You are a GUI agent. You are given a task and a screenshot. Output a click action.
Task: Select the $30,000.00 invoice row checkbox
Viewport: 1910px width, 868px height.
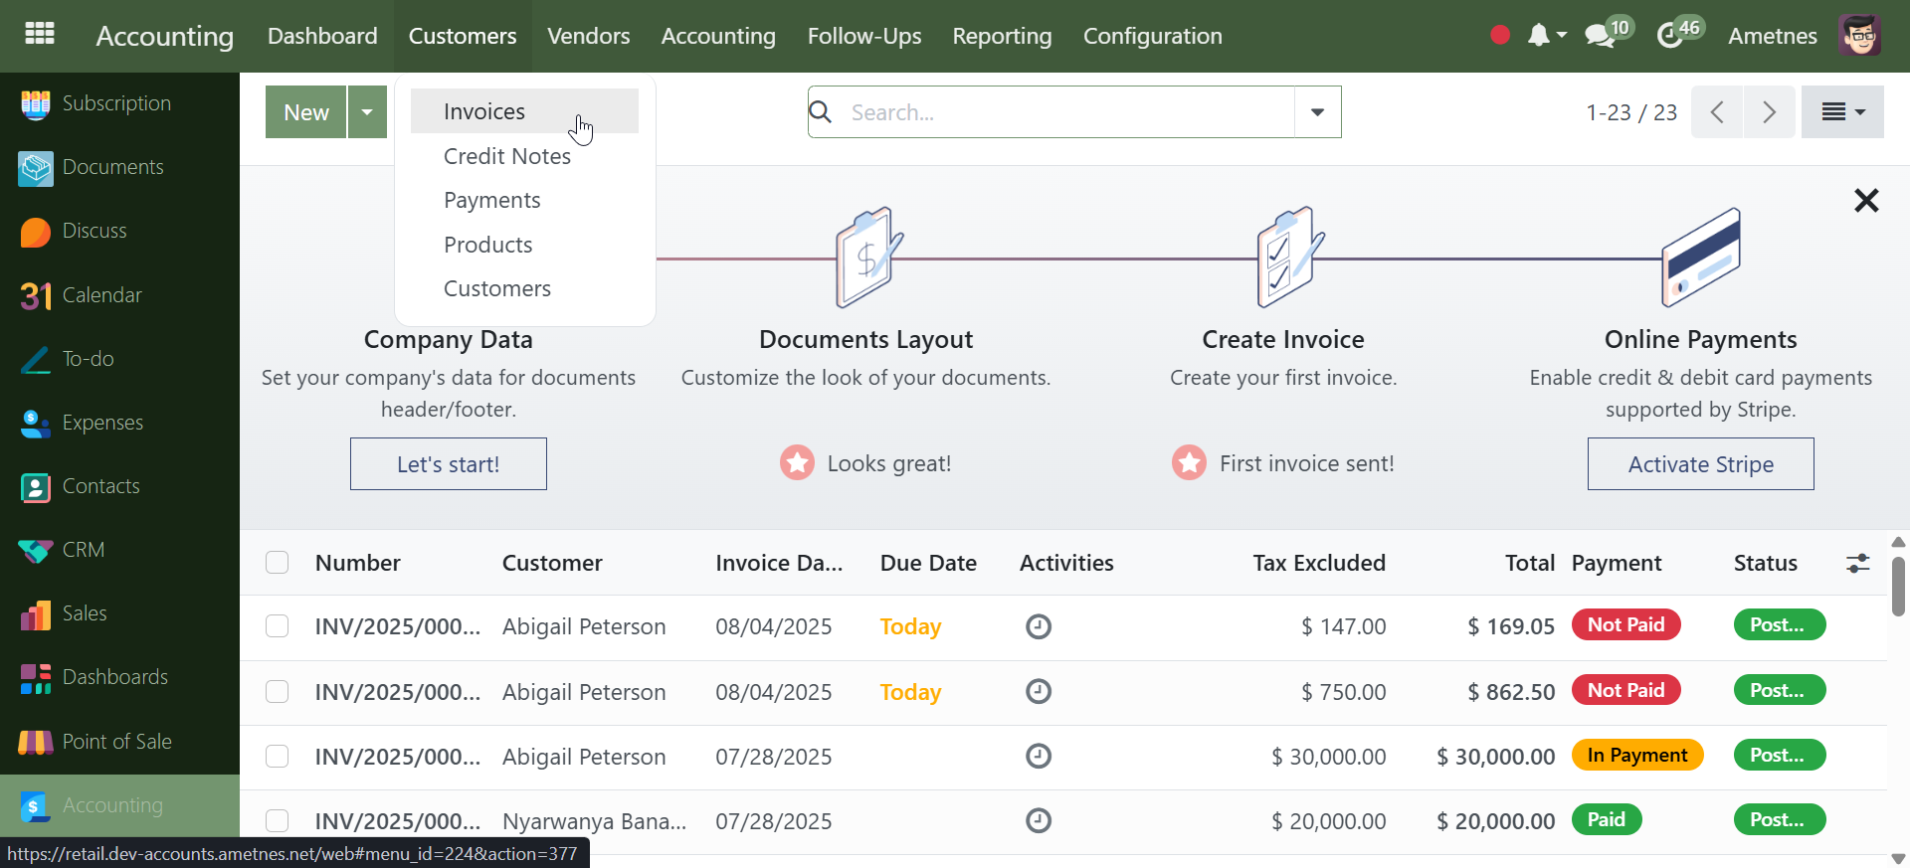[278, 757]
